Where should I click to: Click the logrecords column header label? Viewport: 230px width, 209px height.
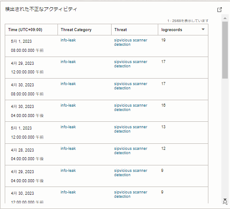tap(172, 30)
